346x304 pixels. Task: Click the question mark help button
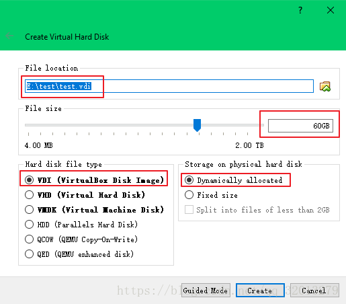pyautogui.click(x=300, y=10)
